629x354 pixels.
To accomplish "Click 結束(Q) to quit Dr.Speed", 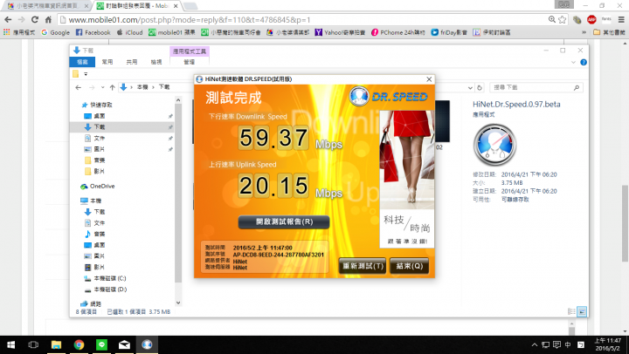I will click(x=409, y=266).
